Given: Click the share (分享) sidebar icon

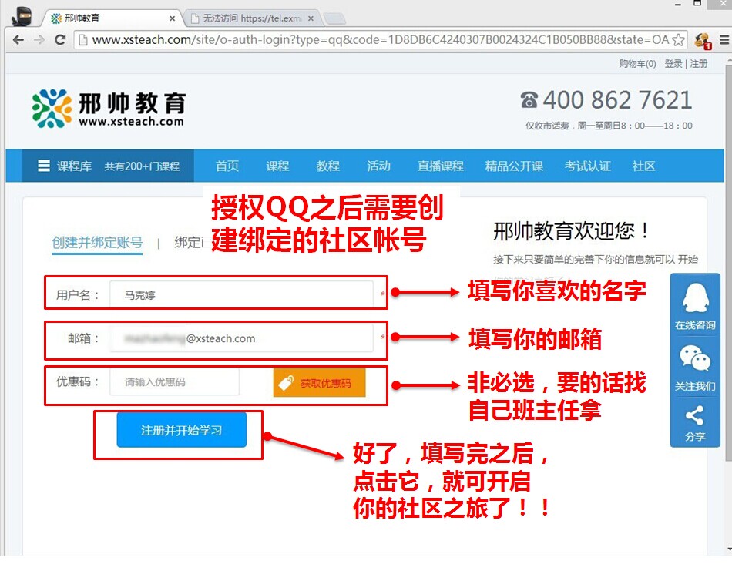Looking at the screenshot, I should pos(695,423).
